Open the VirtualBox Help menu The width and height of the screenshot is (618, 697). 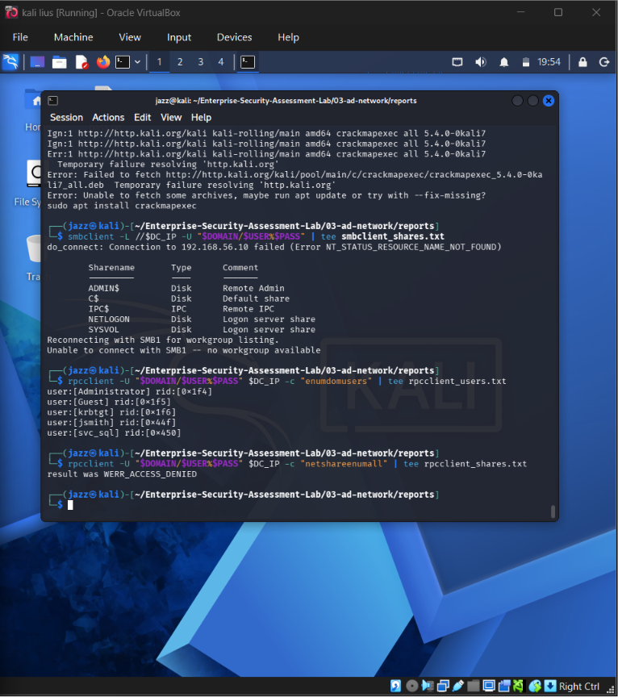[x=288, y=37]
